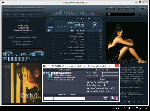Screen dimensions: 150x111
Task: Toggle the repeat loop icon
Action: click(82, 18)
